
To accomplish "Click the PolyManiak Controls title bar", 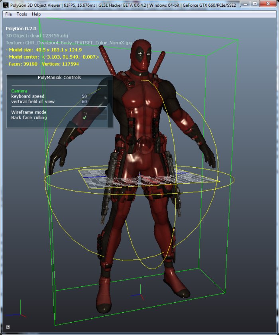I will pos(59,78).
